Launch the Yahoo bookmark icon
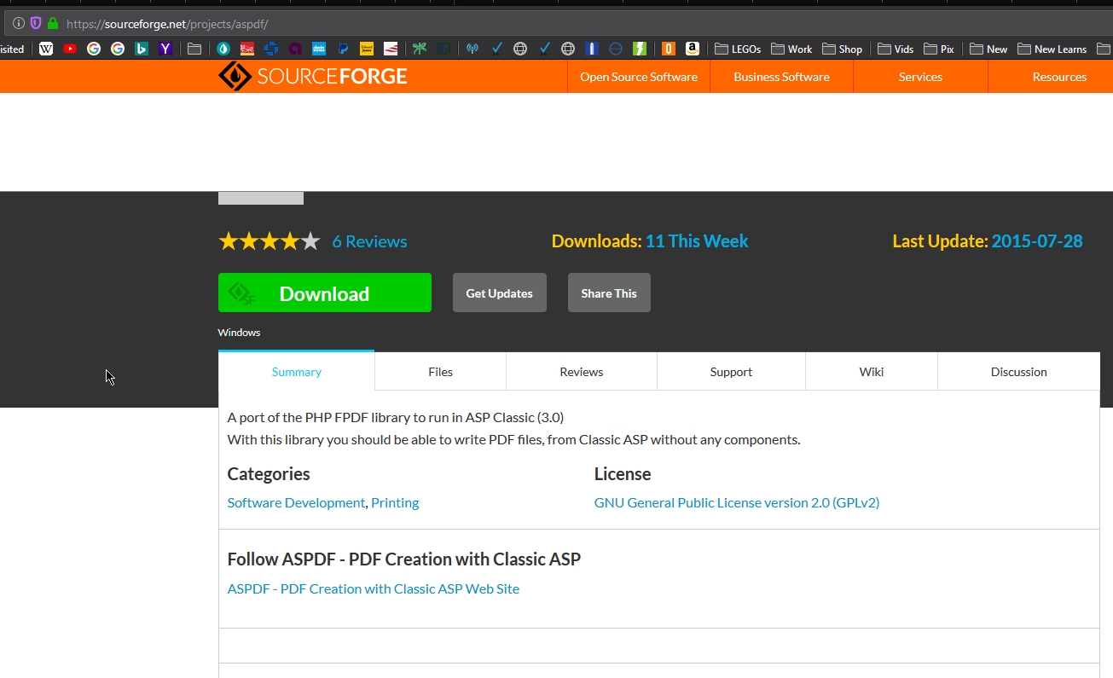Viewport: 1113px width, 678px height. tap(165, 49)
